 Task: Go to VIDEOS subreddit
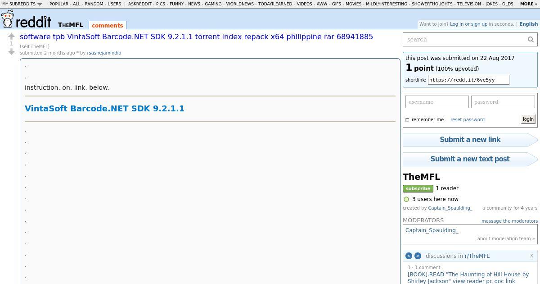[x=304, y=4]
